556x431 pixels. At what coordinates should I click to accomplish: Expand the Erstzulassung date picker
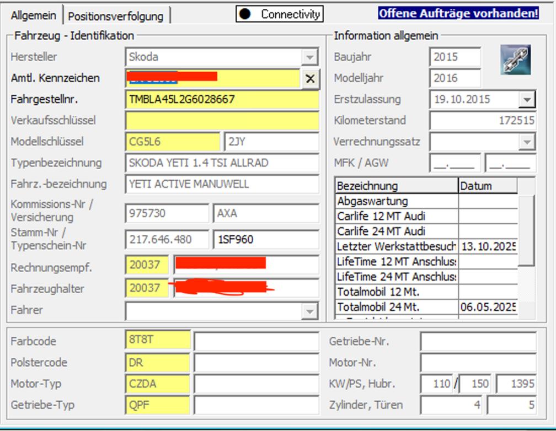pos(527,100)
